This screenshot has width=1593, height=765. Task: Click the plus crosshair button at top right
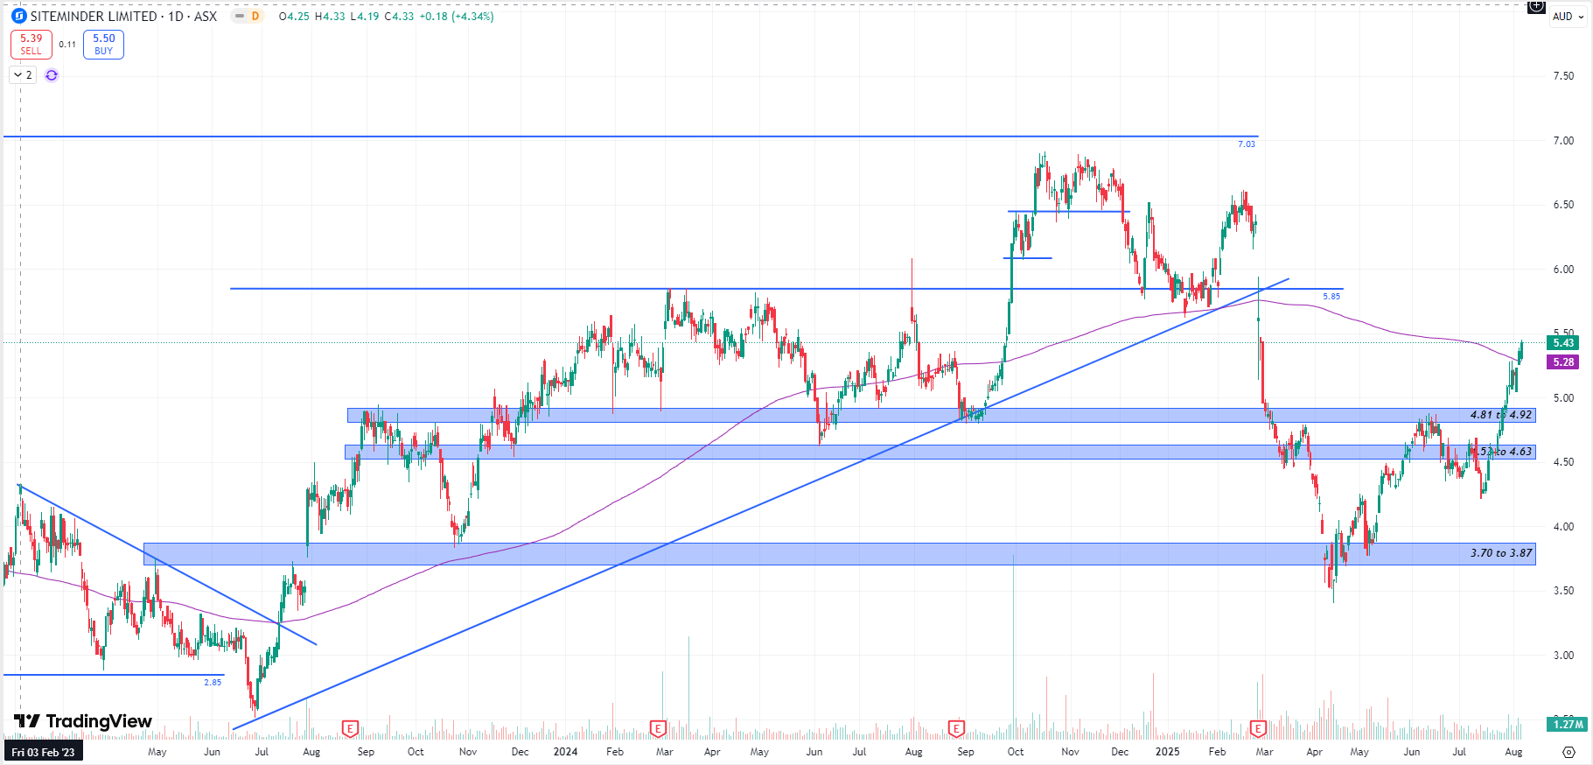(x=1536, y=7)
